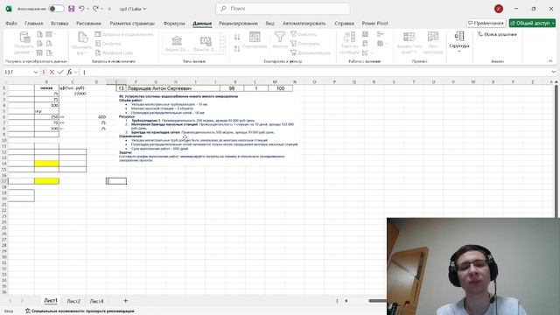Switch to sheet Лист4

point(96,301)
